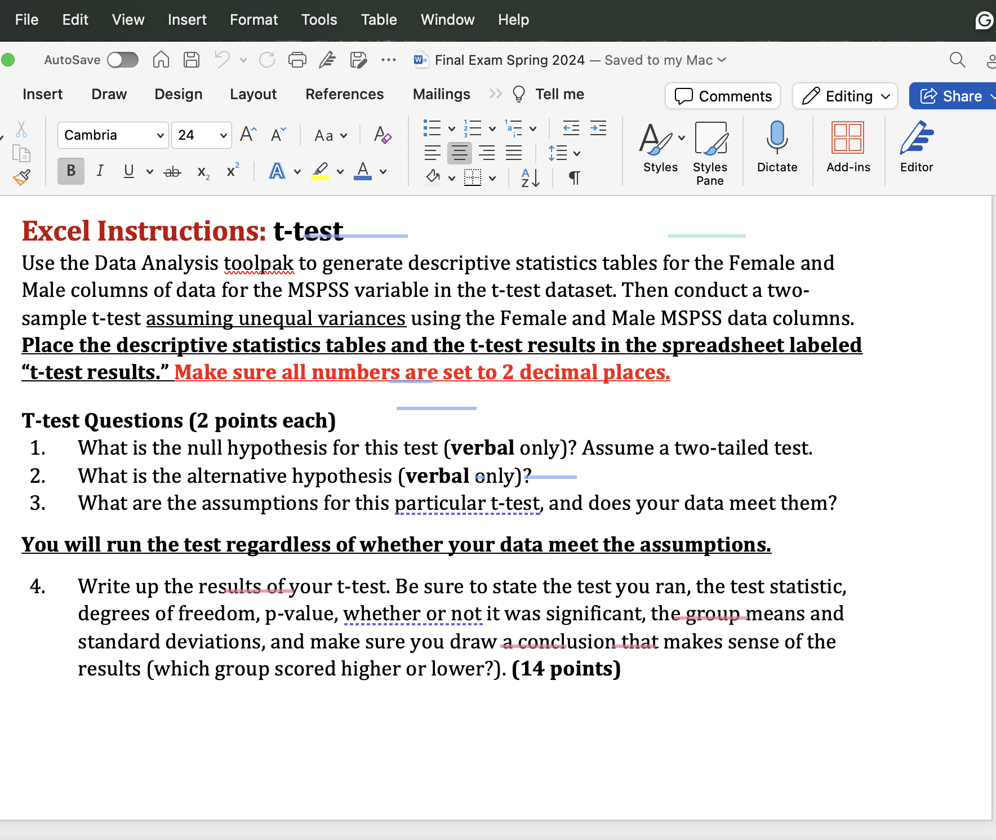The image size is (996, 840).
Task: Open the Comments panel
Action: pos(723,96)
